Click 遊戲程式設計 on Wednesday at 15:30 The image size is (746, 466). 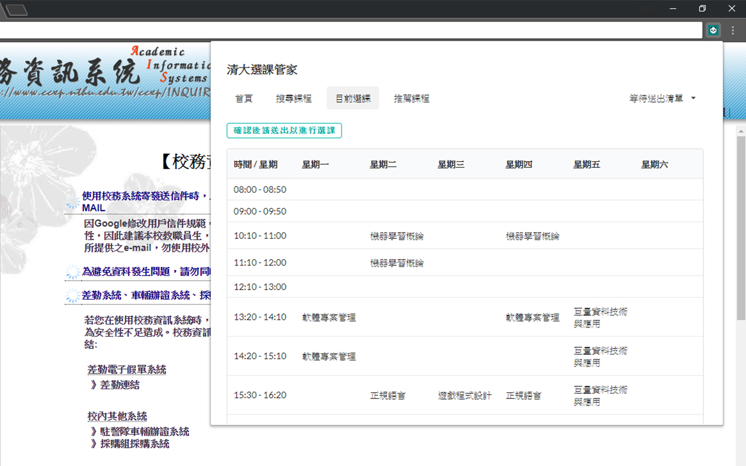tap(465, 396)
